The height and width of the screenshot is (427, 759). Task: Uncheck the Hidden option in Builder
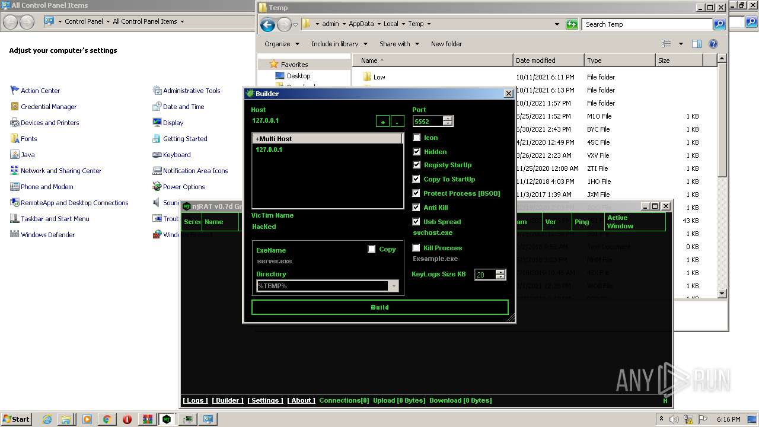417,152
